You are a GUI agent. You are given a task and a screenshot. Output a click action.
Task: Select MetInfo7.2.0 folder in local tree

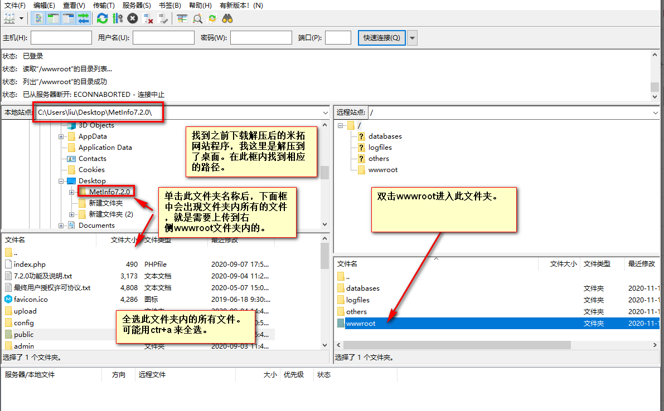pos(109,192)
